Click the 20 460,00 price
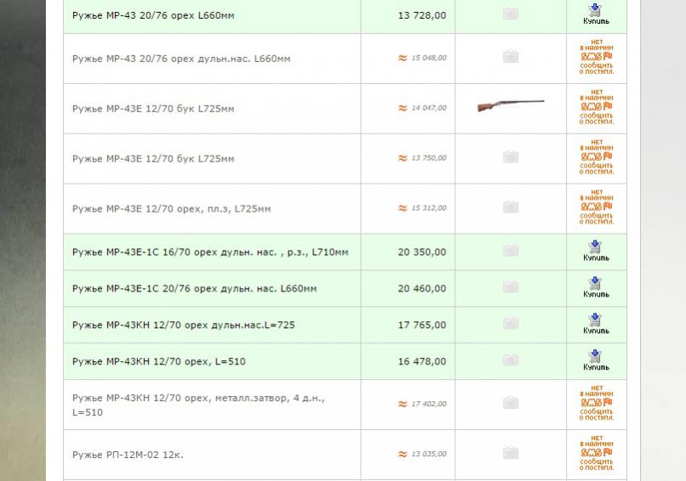 (421, 289)
